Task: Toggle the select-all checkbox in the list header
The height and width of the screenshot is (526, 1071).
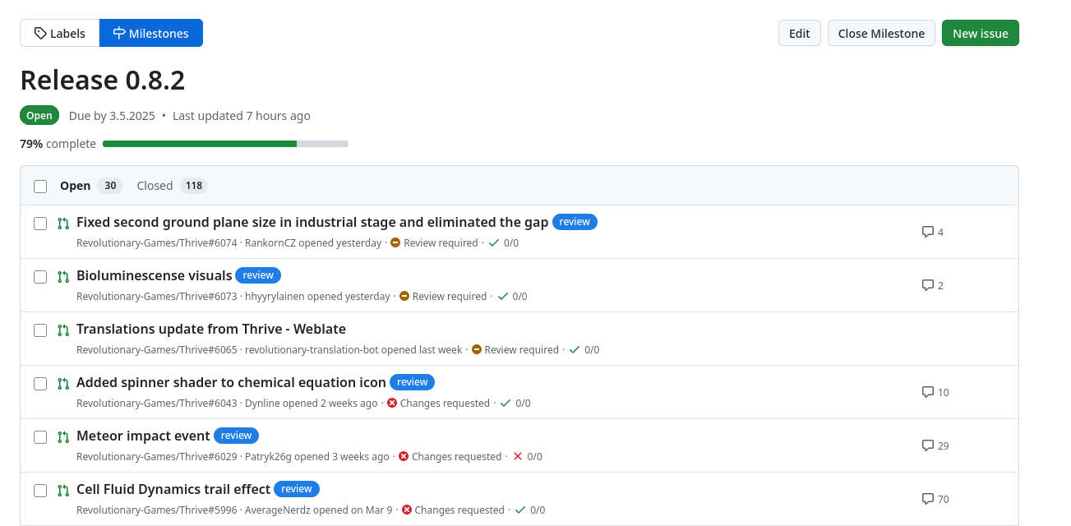Action: tap(40, 187)
